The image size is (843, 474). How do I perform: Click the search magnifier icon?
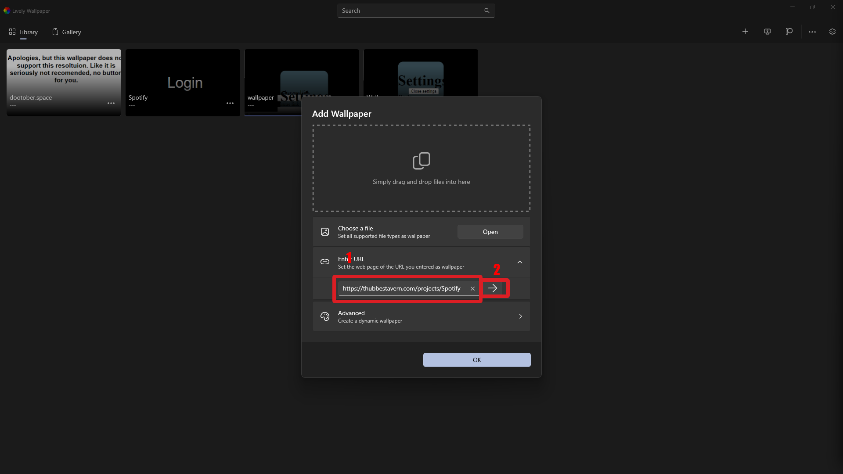tap(487, 10)
